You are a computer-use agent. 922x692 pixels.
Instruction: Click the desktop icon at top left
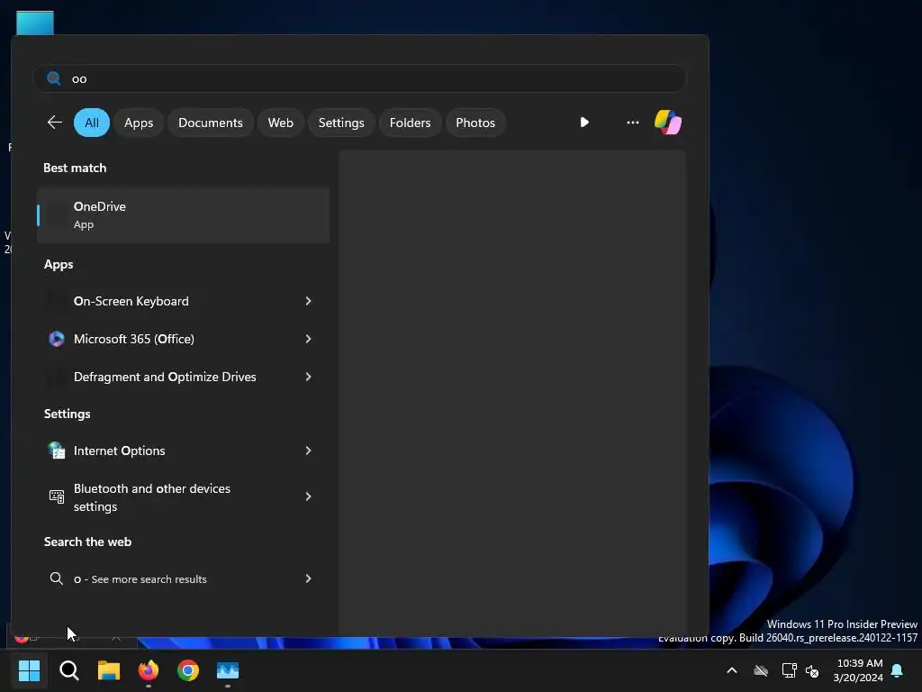(35, 23)
